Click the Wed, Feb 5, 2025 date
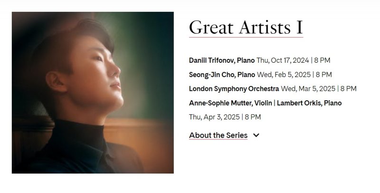380x193 pixels. pyautogui.click(x=285, y=75)
